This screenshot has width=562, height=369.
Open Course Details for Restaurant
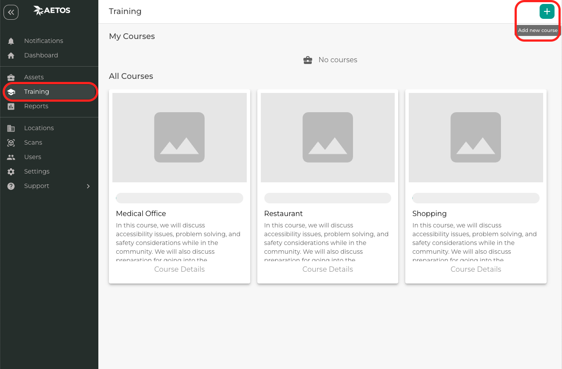coord(328,269)
